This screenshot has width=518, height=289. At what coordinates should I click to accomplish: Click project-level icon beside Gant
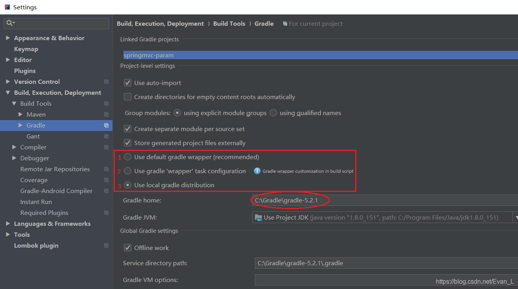106,136
